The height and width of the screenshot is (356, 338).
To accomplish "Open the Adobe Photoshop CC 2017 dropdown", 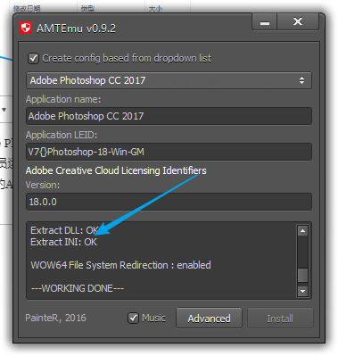I will pyautogui.click(x=169, y=80).
